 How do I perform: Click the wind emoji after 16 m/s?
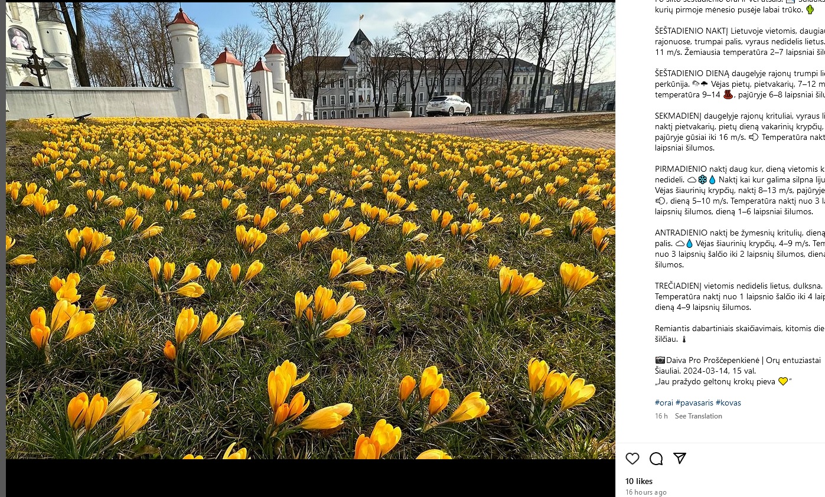click(x=753, y=137)
